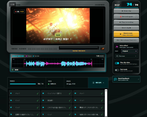
Task: Click the Send feedback chat bubble icon
Action: point(115,79)
